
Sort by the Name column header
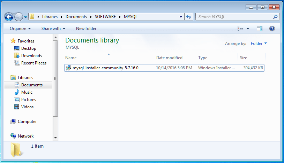(109, 58)
